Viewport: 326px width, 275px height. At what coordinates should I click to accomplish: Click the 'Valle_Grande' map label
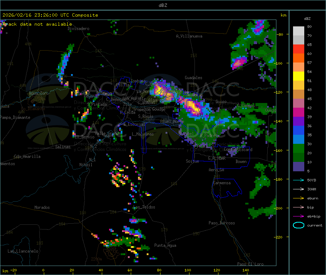[108, 133]
